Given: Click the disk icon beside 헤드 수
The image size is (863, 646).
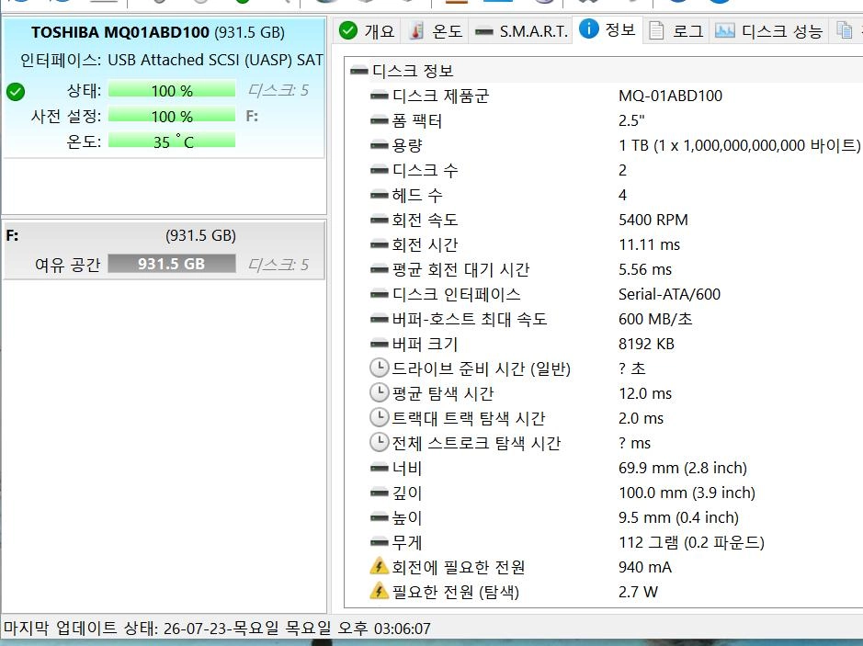Looking at the screenshot, I should pos(379,195).
